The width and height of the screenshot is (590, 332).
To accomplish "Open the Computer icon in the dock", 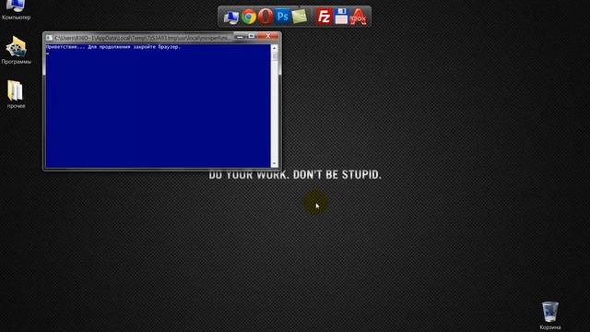I will [231, 18].
